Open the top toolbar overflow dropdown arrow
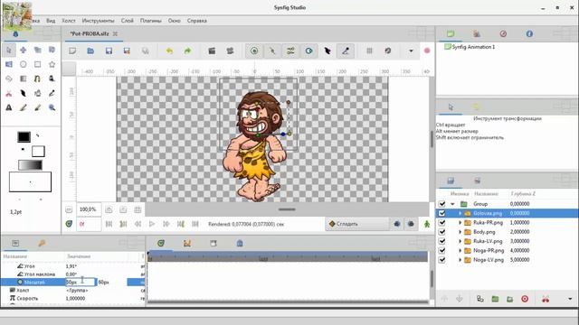The image size is (579, 325). 411,51
